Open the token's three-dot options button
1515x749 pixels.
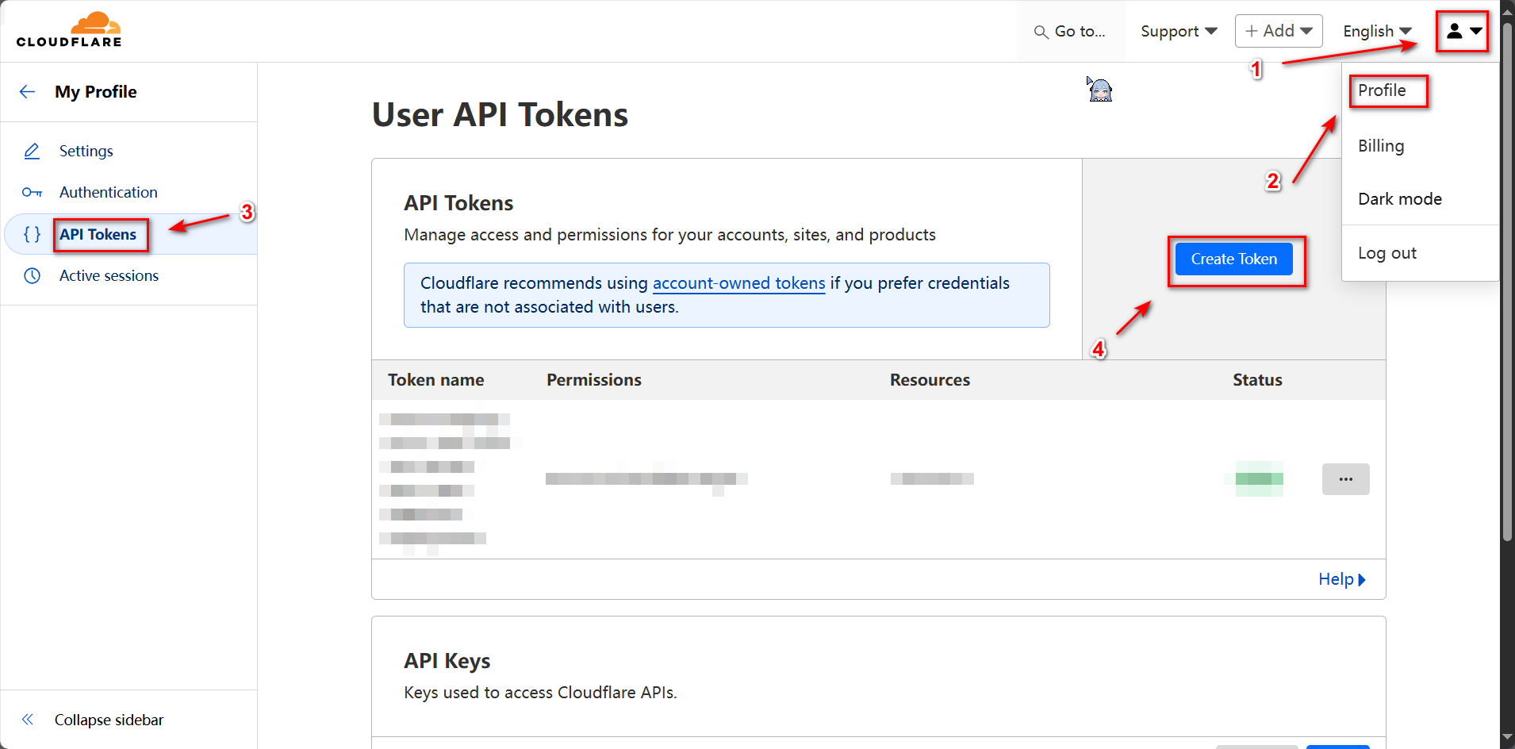tap(1345, 479)
